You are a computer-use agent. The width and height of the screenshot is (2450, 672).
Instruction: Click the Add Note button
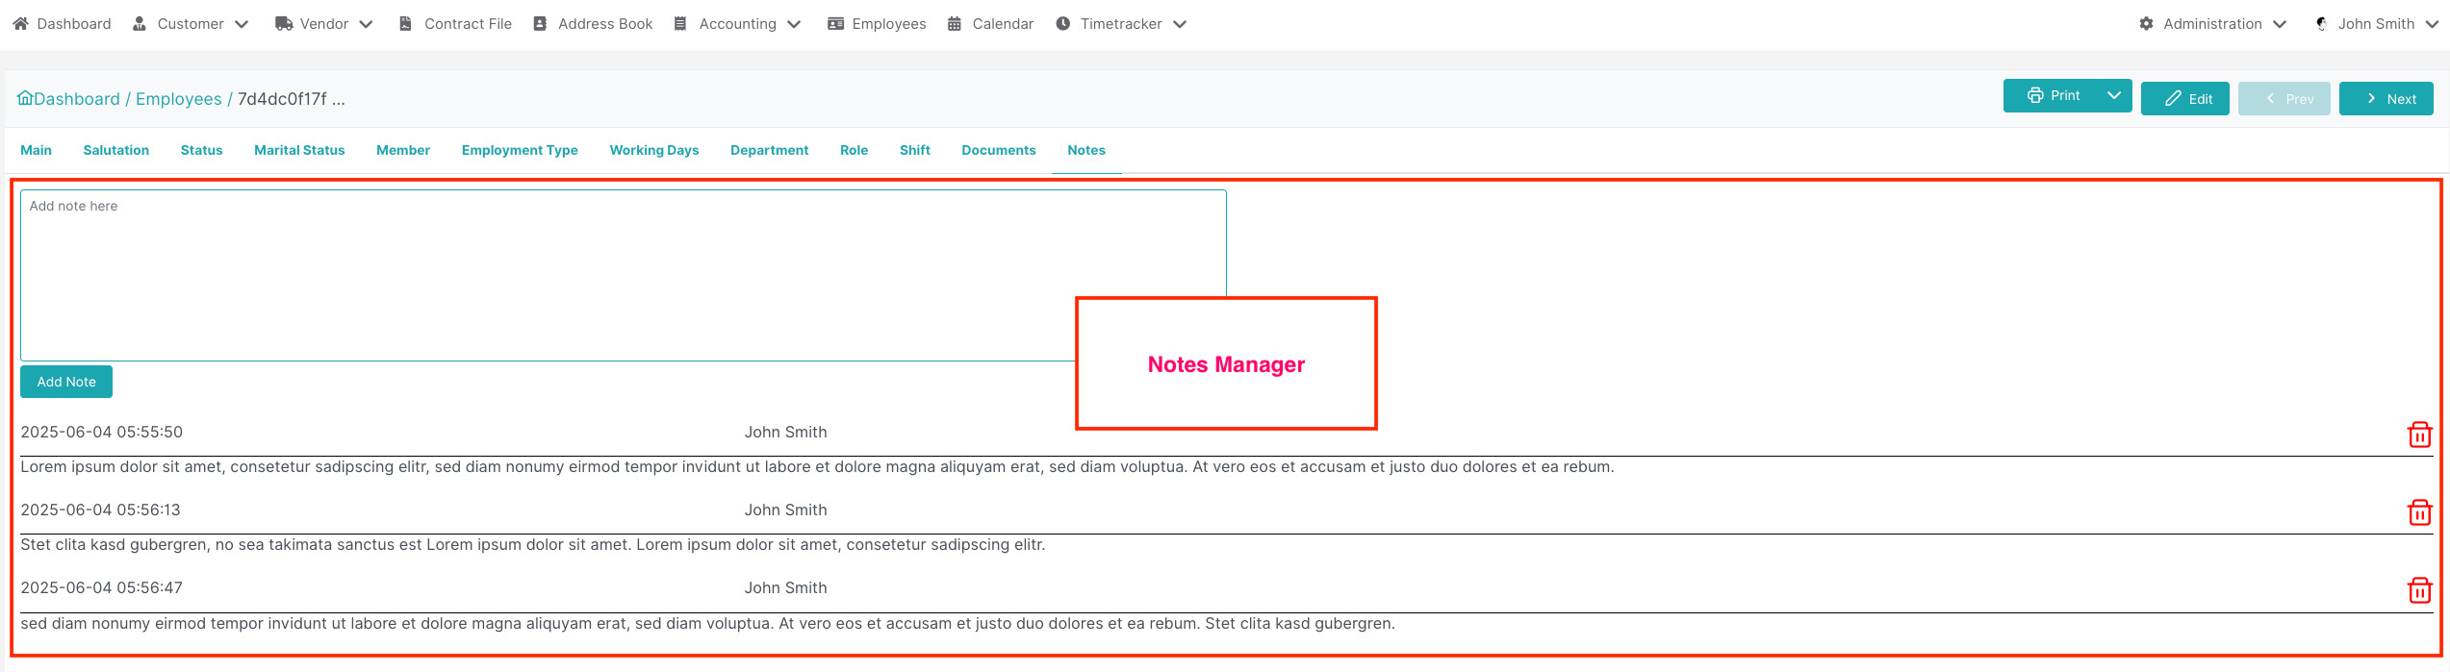[66, 382]
